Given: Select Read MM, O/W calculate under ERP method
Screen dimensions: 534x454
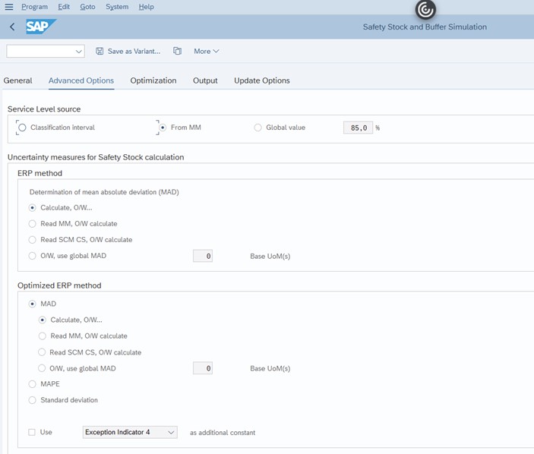Looking at the screenshot, I should click(x=33, y=224).
